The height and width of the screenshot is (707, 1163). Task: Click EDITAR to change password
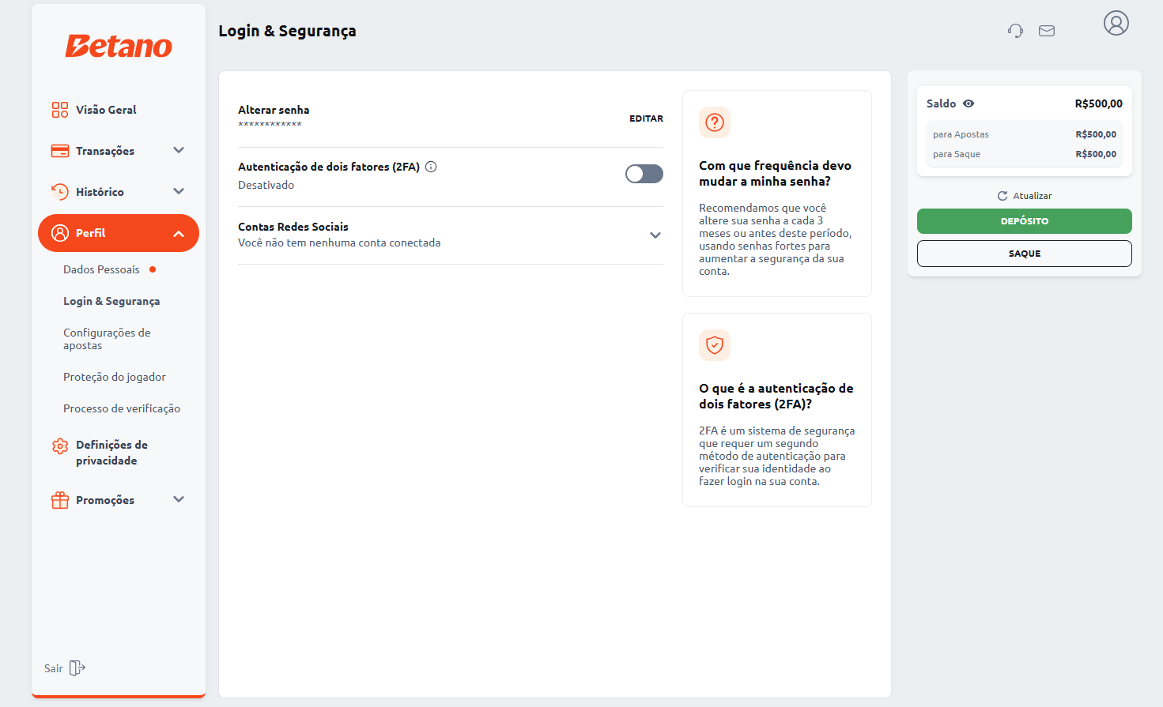646,118
